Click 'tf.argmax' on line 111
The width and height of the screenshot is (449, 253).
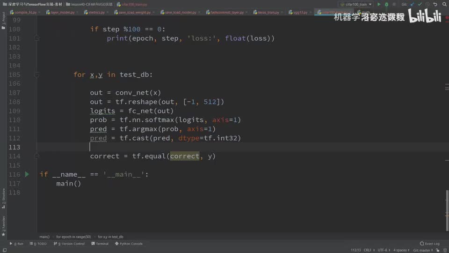tap(138, 129)
